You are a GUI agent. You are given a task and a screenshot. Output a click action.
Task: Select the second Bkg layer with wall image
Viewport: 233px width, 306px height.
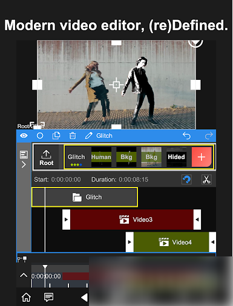tap(151, 157)
